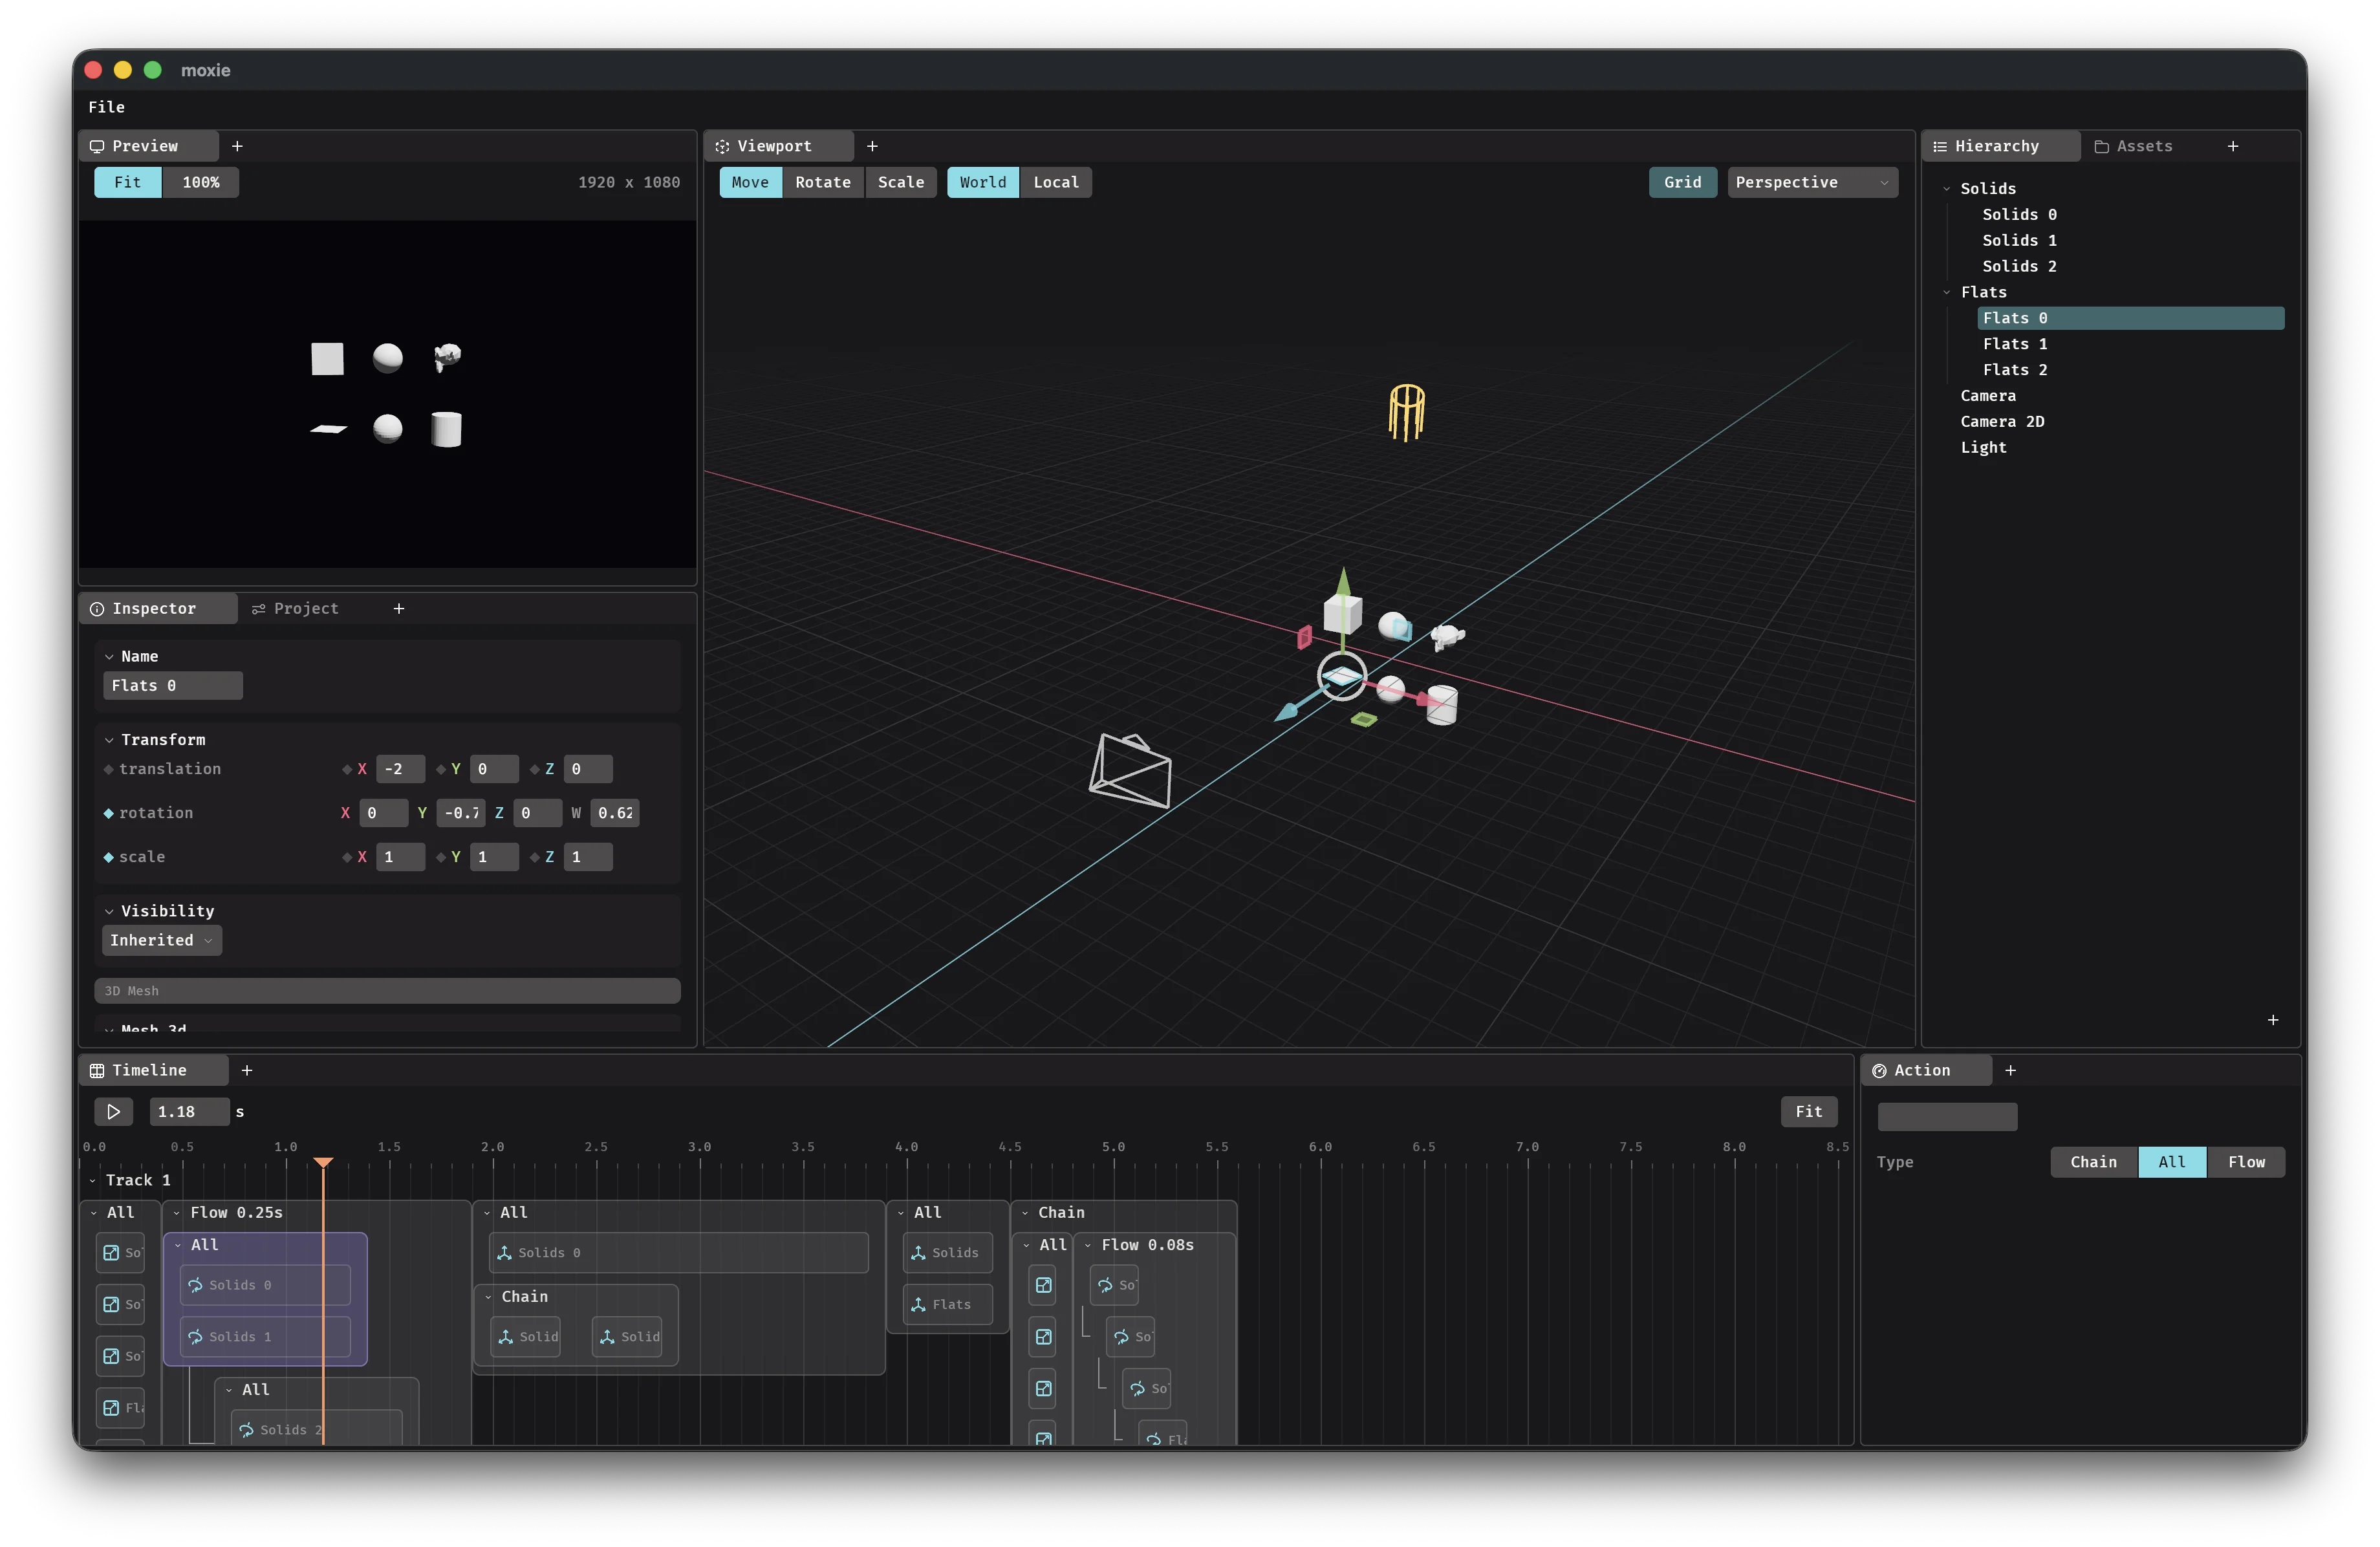Click the Viewport tab crosshair icon
This screenshot has height=1547, width=2380.
coord(722,146)
